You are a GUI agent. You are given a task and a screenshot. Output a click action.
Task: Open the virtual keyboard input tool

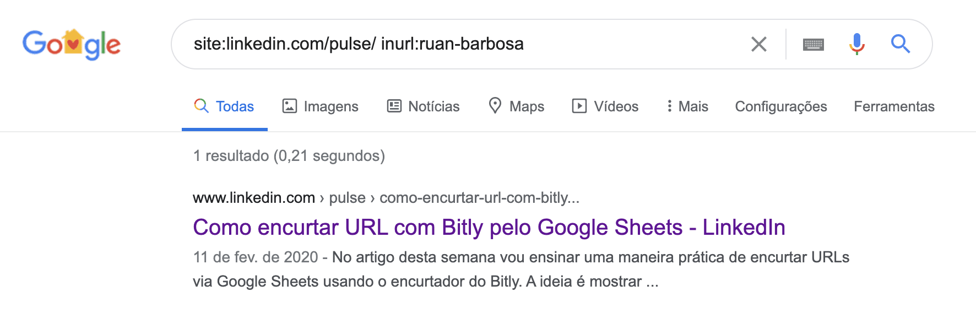813,44
